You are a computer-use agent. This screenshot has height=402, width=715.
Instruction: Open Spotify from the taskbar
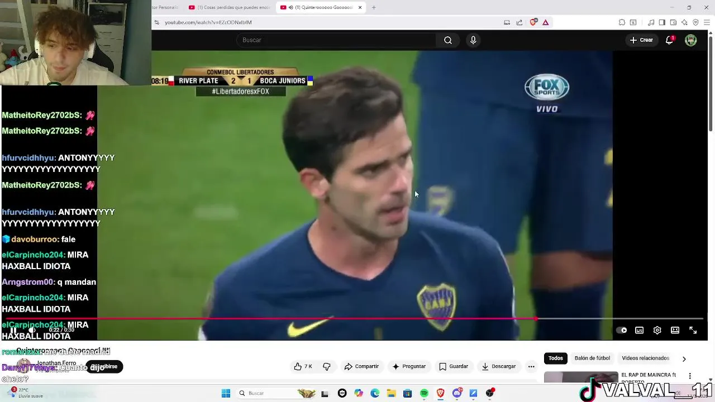(x=424, y=393)
